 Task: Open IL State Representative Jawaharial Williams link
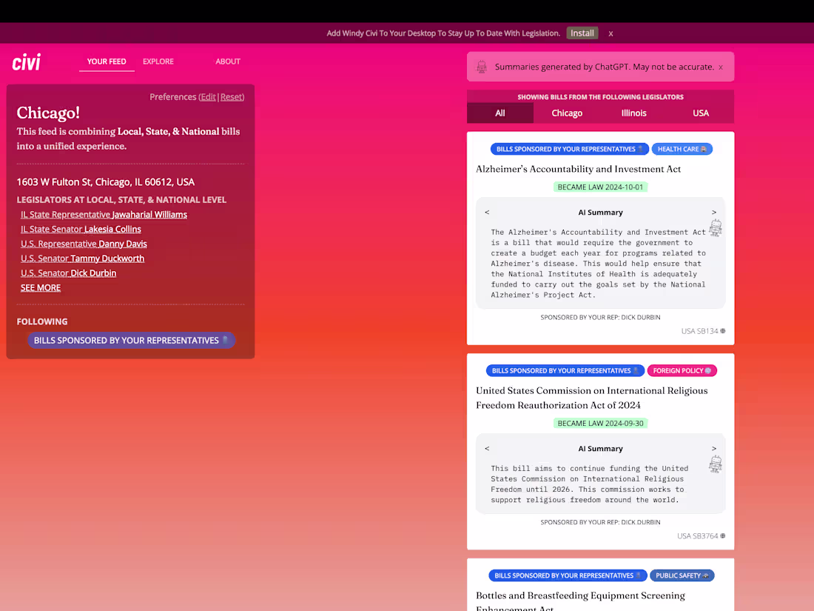click(104, 215)
